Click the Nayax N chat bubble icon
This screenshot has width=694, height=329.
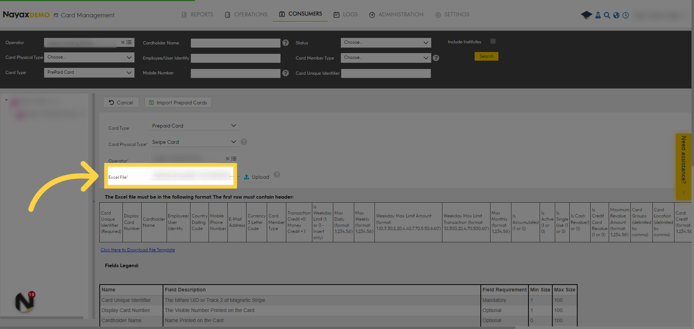tap(25, 302)
